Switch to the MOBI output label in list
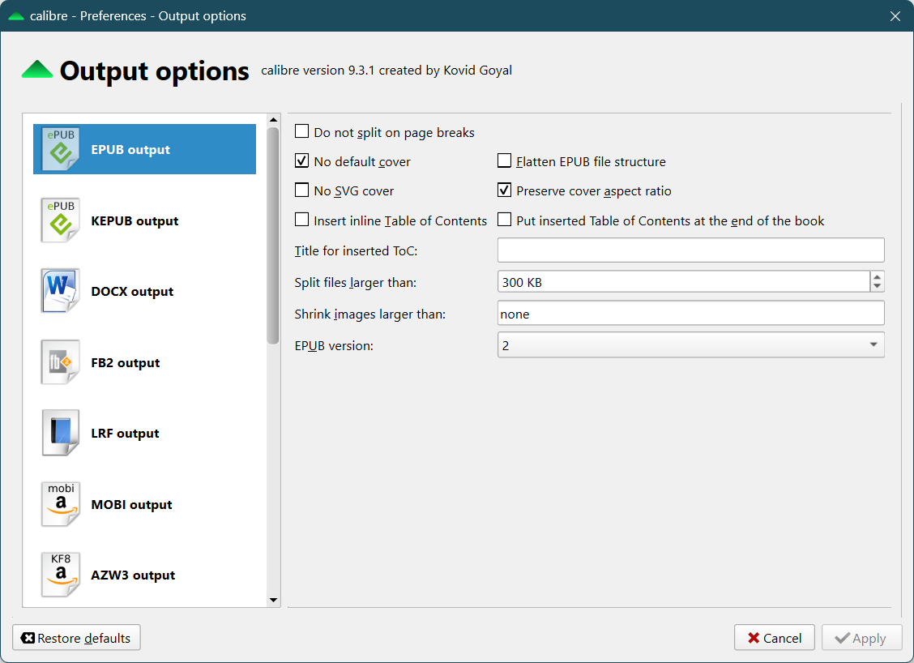Screen dimensions: 914x663 pos(131,504)
